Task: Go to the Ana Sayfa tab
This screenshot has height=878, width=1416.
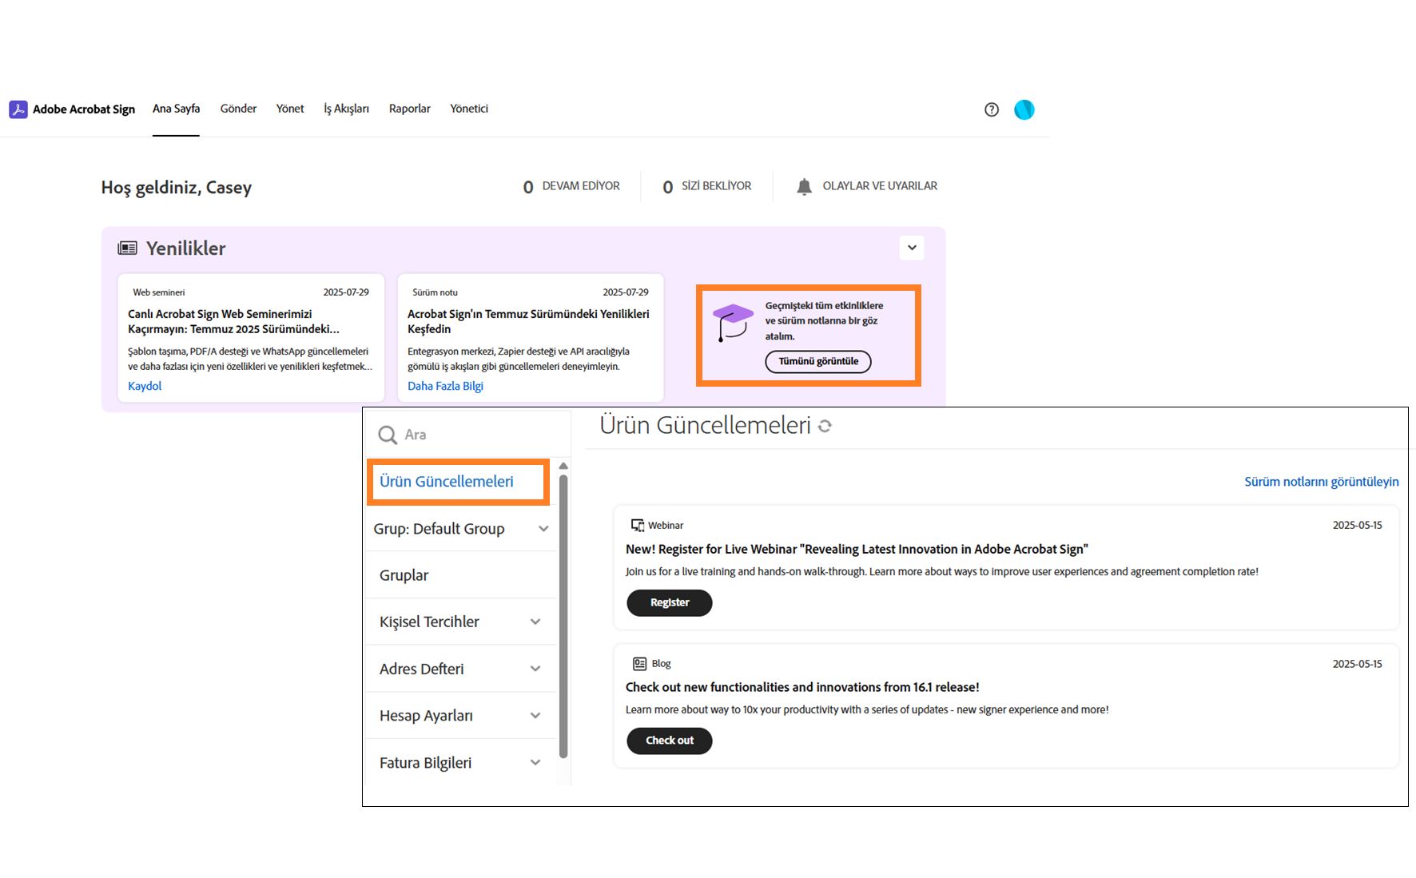Action: [x=176, y=109]
